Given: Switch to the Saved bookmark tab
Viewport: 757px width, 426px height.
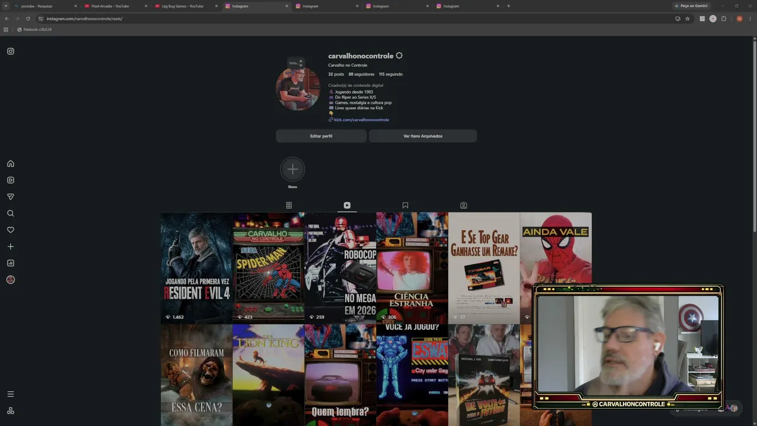Looking at the screenshot, I should [405, 205].
